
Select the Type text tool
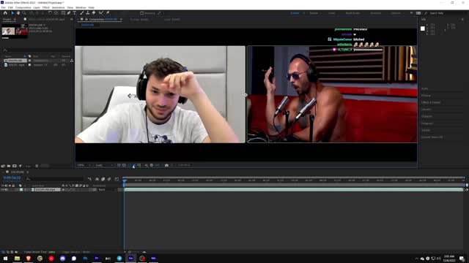tap(75, 13)
